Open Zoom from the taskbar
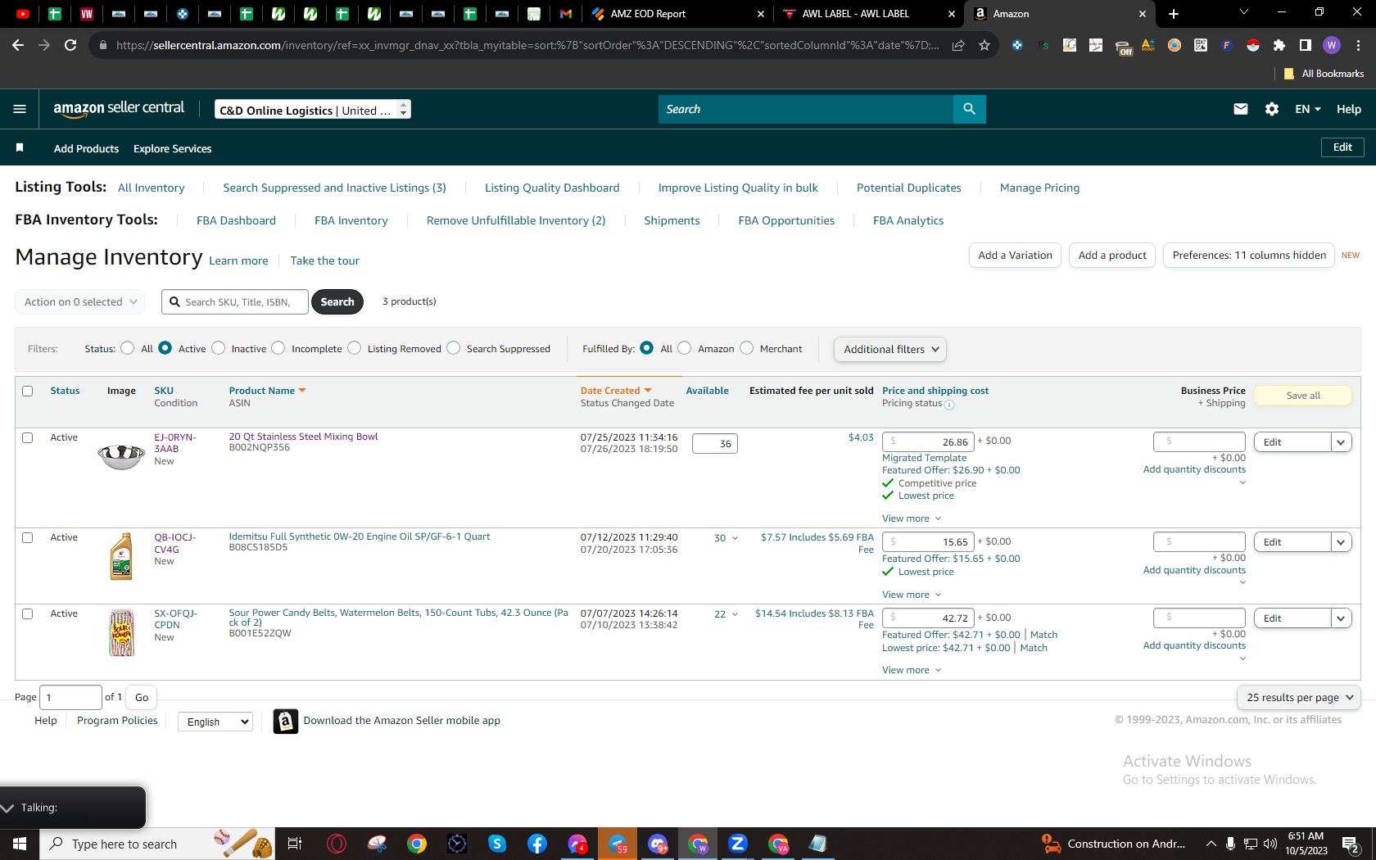The width and height of the screenshot is (1376, 860). (x=738, y=844)
